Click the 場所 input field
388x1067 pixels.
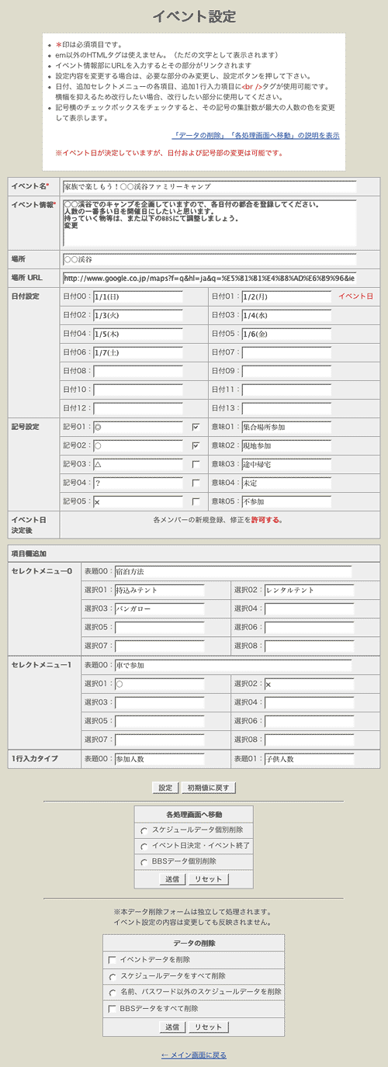click(x=209, y=259)
